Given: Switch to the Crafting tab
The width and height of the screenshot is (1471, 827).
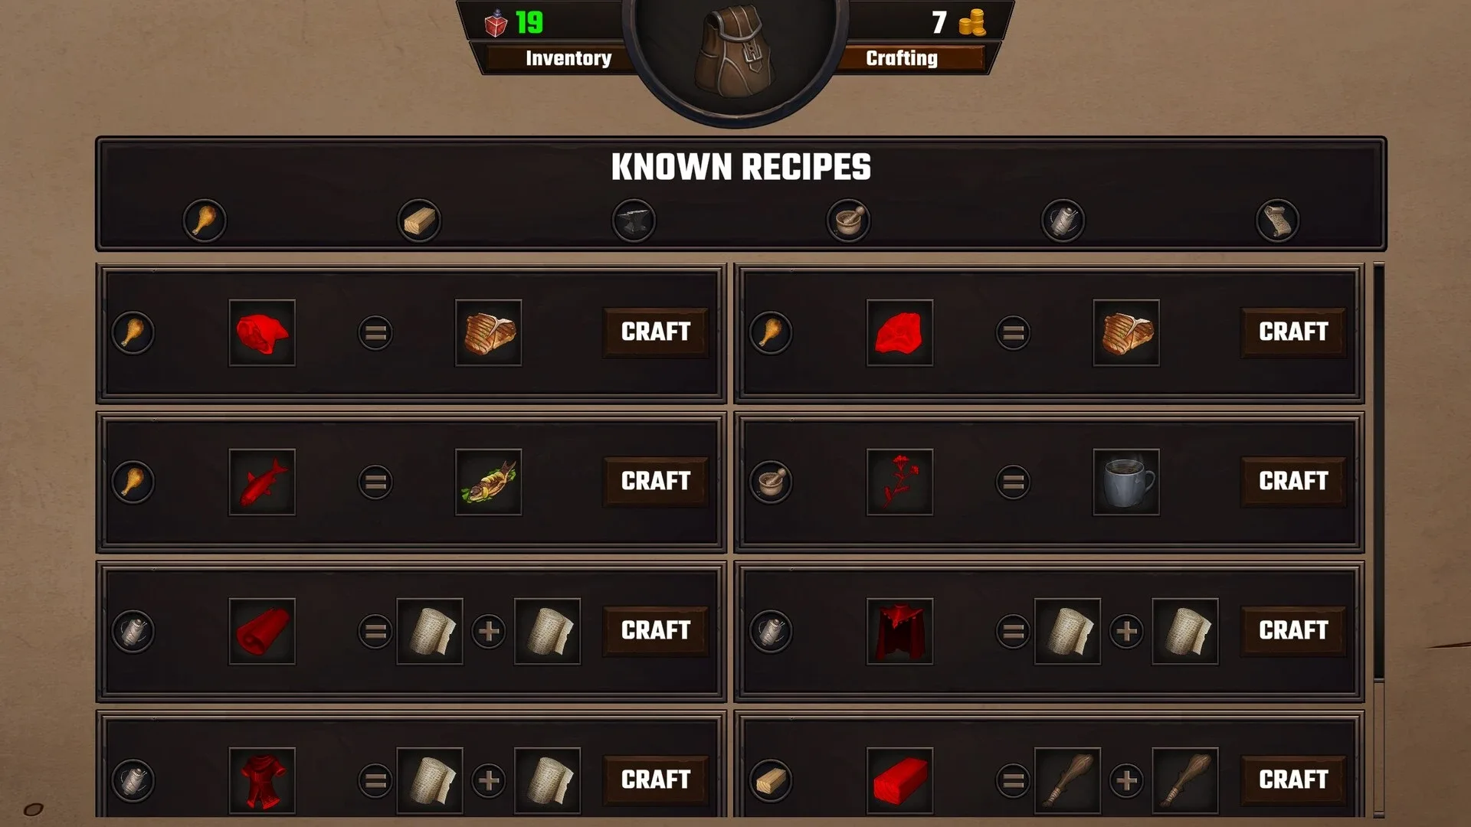Looking at the screenshot, I should [x=902, y=58].
